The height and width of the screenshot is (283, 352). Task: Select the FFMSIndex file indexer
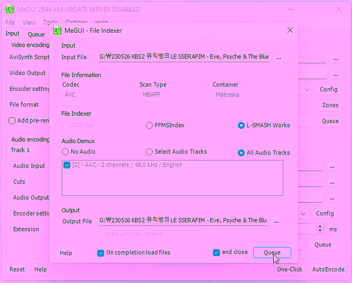pos(165,125)
